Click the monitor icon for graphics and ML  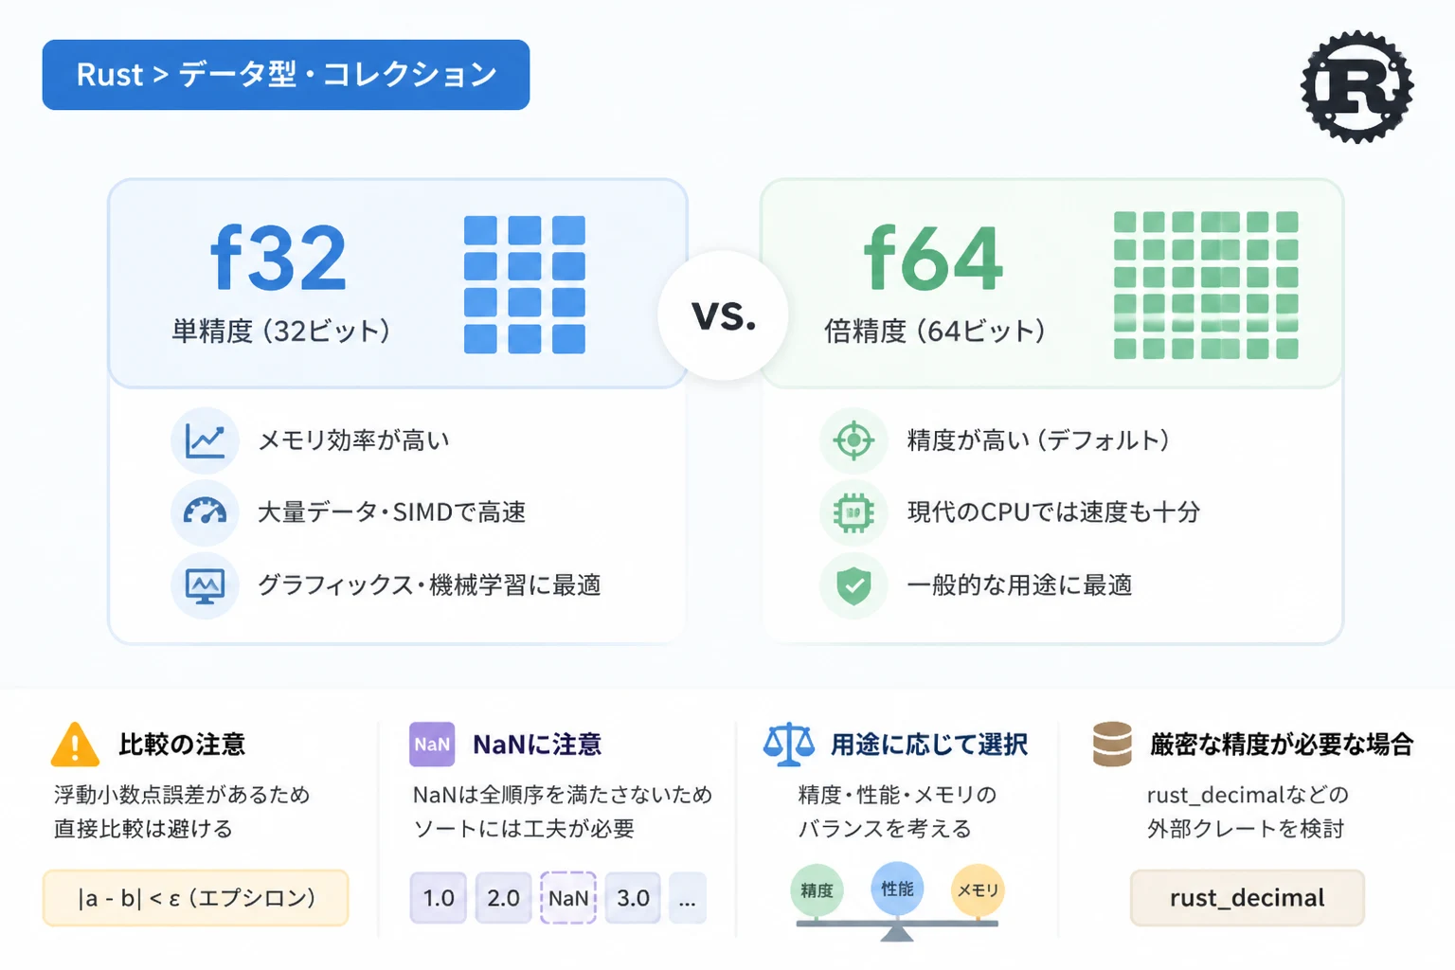tap(205, 585)
